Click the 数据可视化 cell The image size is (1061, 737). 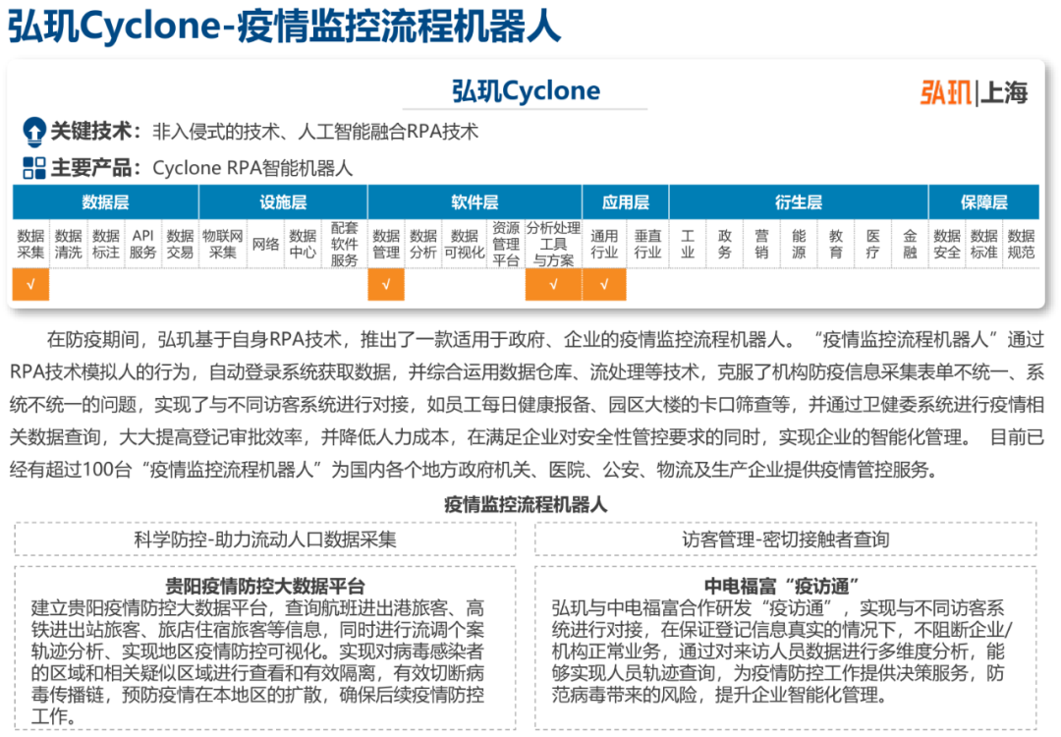(x=464, y=245)
